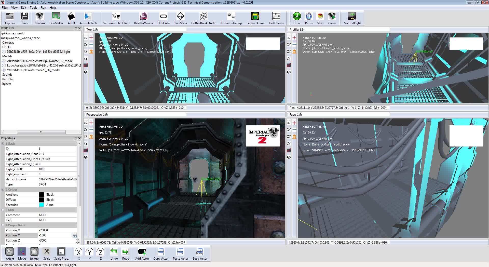
Task: Undo the last action
Action: pyautogui.click(x=114, y=254)
